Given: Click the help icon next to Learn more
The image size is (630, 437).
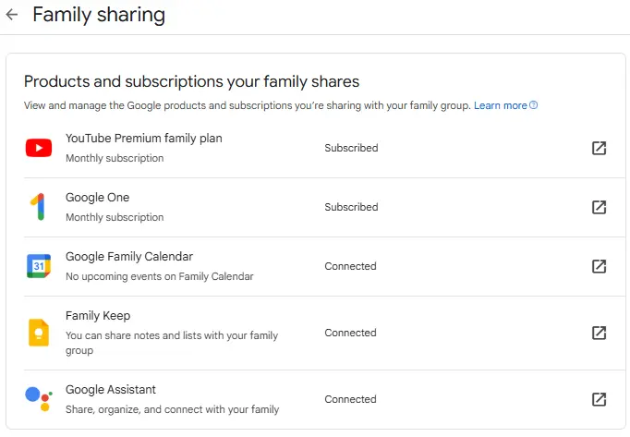Looking at the screenshot, I should [534, 105].
